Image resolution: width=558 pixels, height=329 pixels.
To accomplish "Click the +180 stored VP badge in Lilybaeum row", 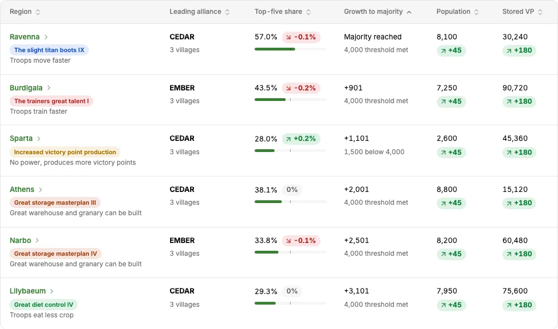I will pos(519,305).
